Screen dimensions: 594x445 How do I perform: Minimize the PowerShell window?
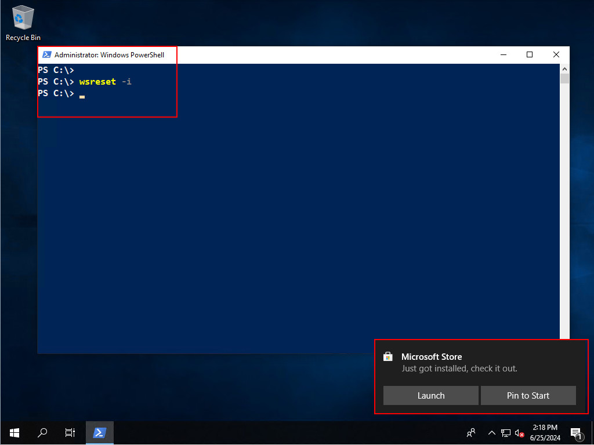504,54
